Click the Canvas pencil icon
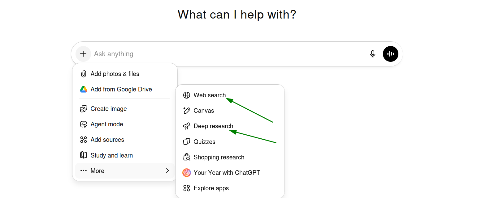 point(187,111)
